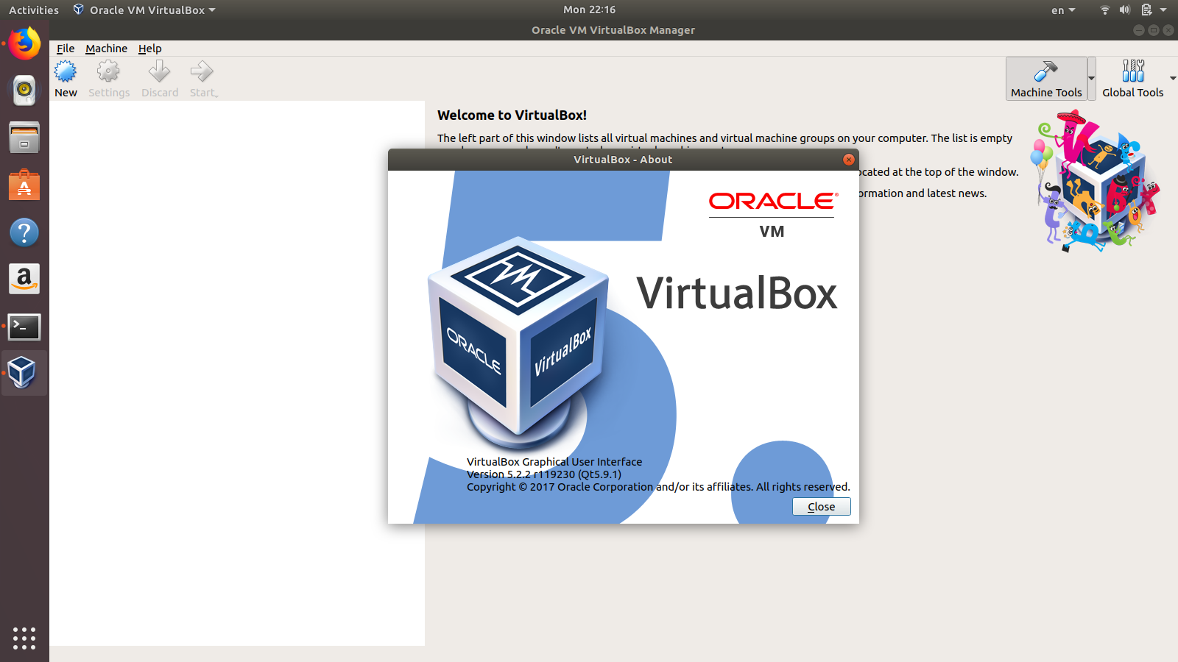Open Machine Tools panel
This screenshot has width=1178, height=662.
point(1045,78)
